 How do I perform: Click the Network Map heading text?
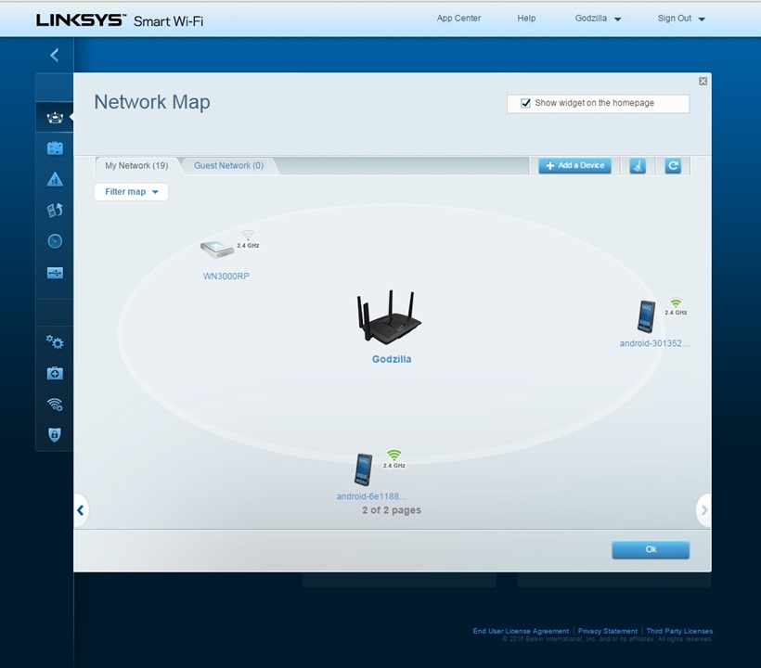[x=152, y=102]
